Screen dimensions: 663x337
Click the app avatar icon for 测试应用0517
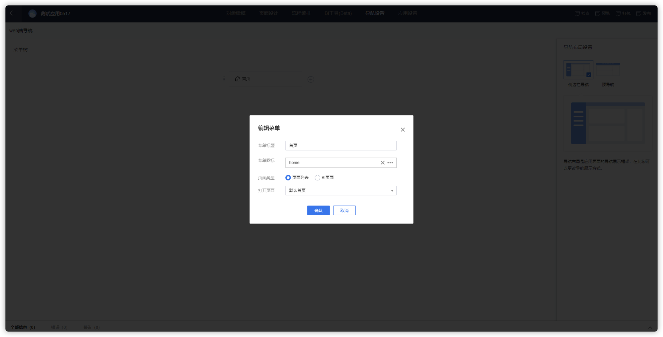pos(32,13)
